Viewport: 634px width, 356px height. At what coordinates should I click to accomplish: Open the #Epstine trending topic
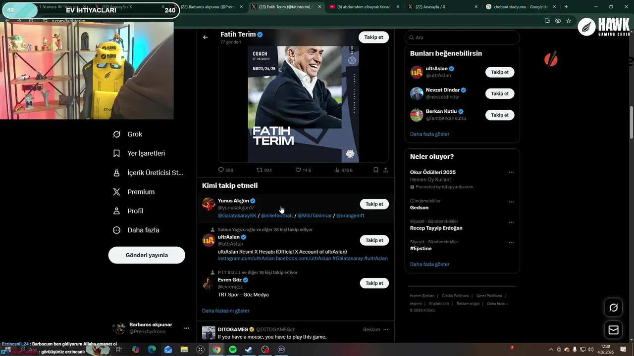tap(421, 249)
